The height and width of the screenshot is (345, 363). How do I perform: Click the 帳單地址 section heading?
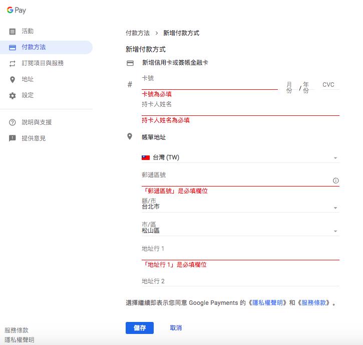[154, 137]
